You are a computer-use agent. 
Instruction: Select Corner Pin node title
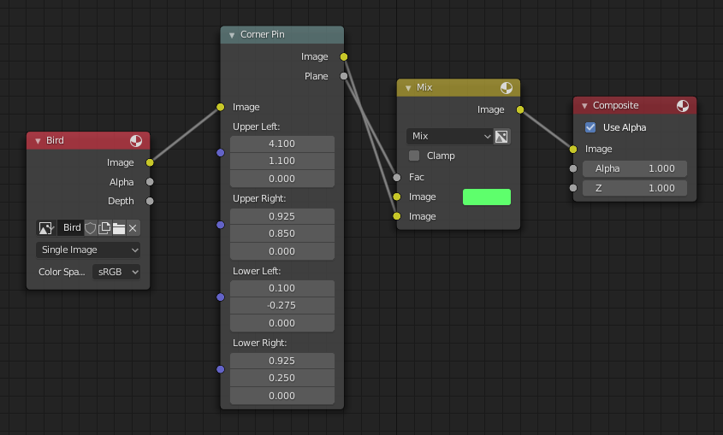(263, 34)
